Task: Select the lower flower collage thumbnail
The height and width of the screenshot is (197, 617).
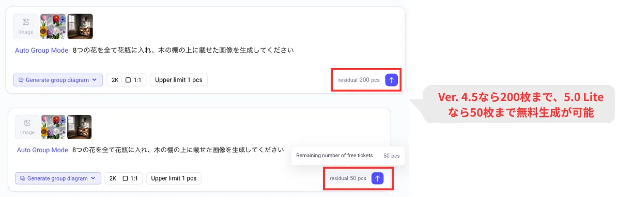Action: point(53,127)
